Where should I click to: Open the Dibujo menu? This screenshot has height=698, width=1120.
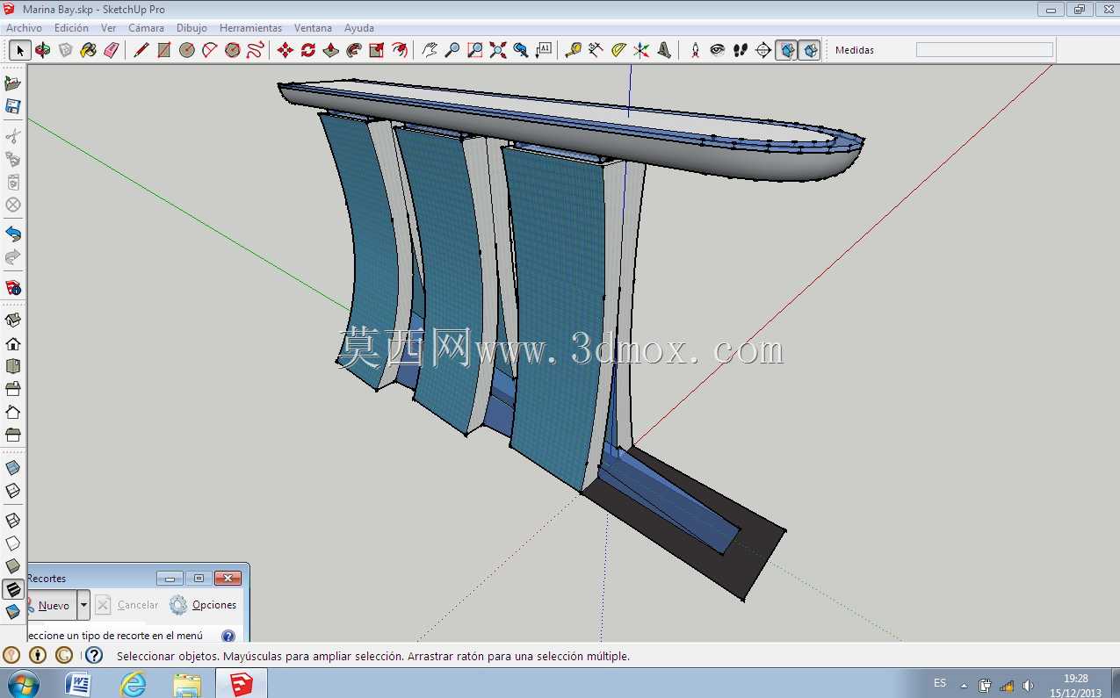tap(191, 28)
